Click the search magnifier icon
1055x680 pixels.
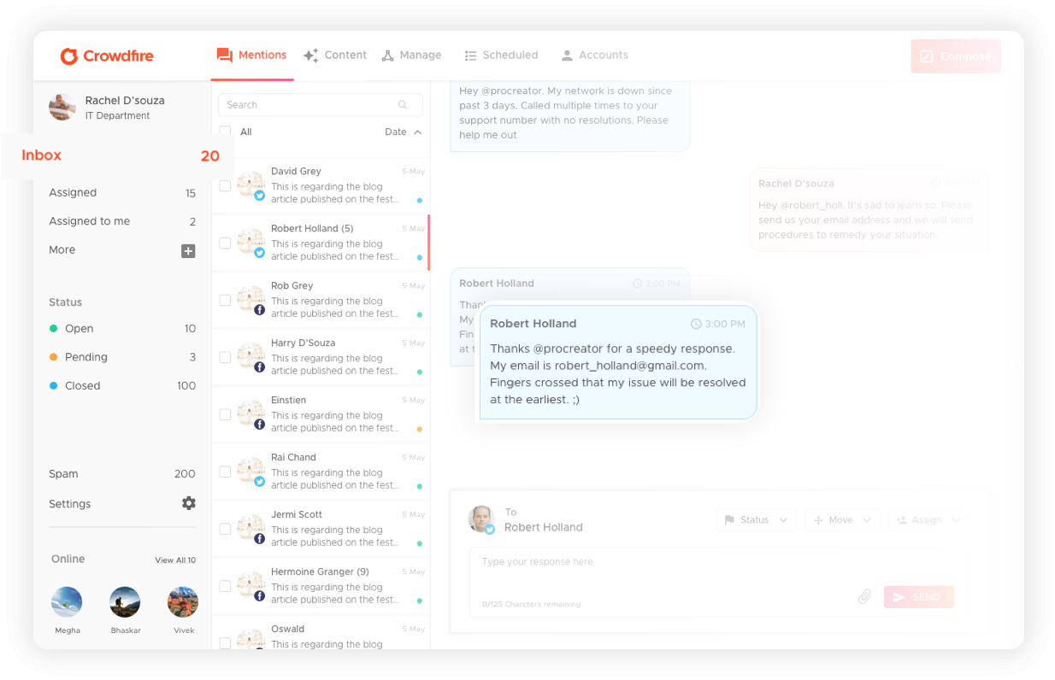pos(403,105)
